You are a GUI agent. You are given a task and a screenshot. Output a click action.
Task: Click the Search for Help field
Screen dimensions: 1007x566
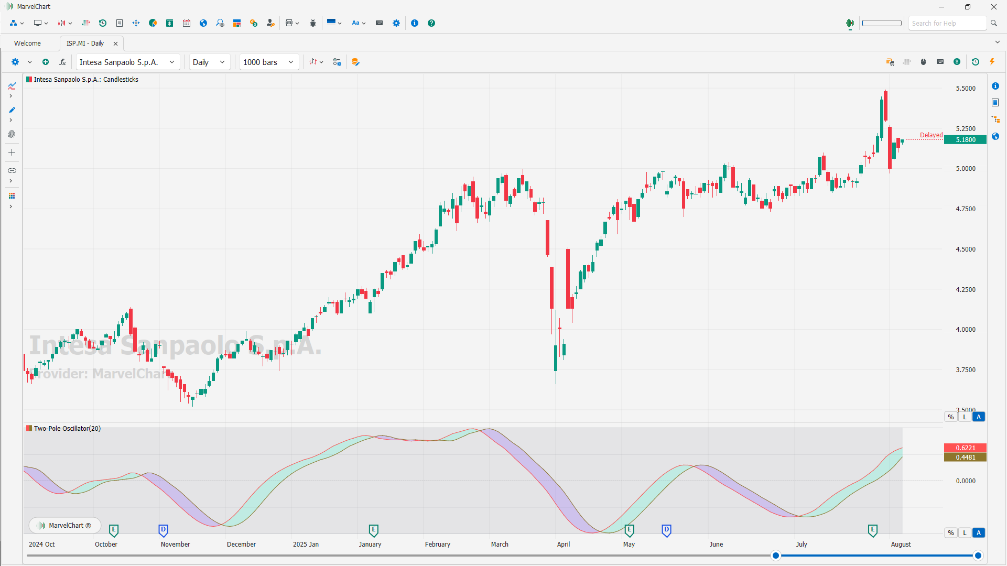tap(947, 23)
